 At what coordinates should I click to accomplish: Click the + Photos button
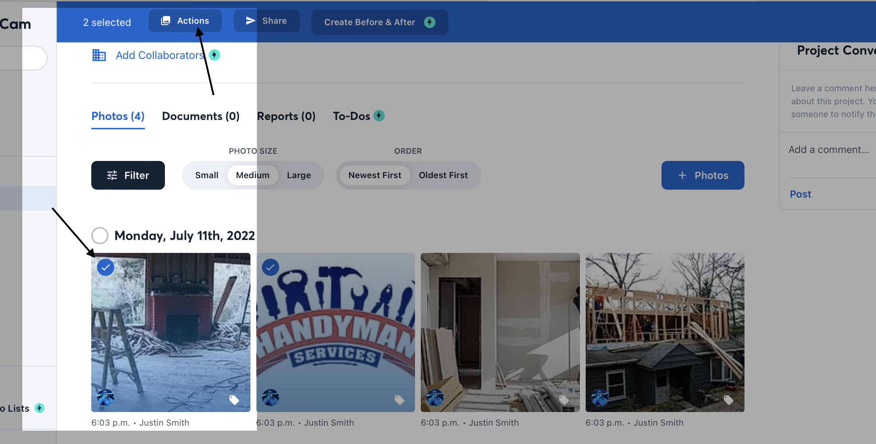[702, 175]
